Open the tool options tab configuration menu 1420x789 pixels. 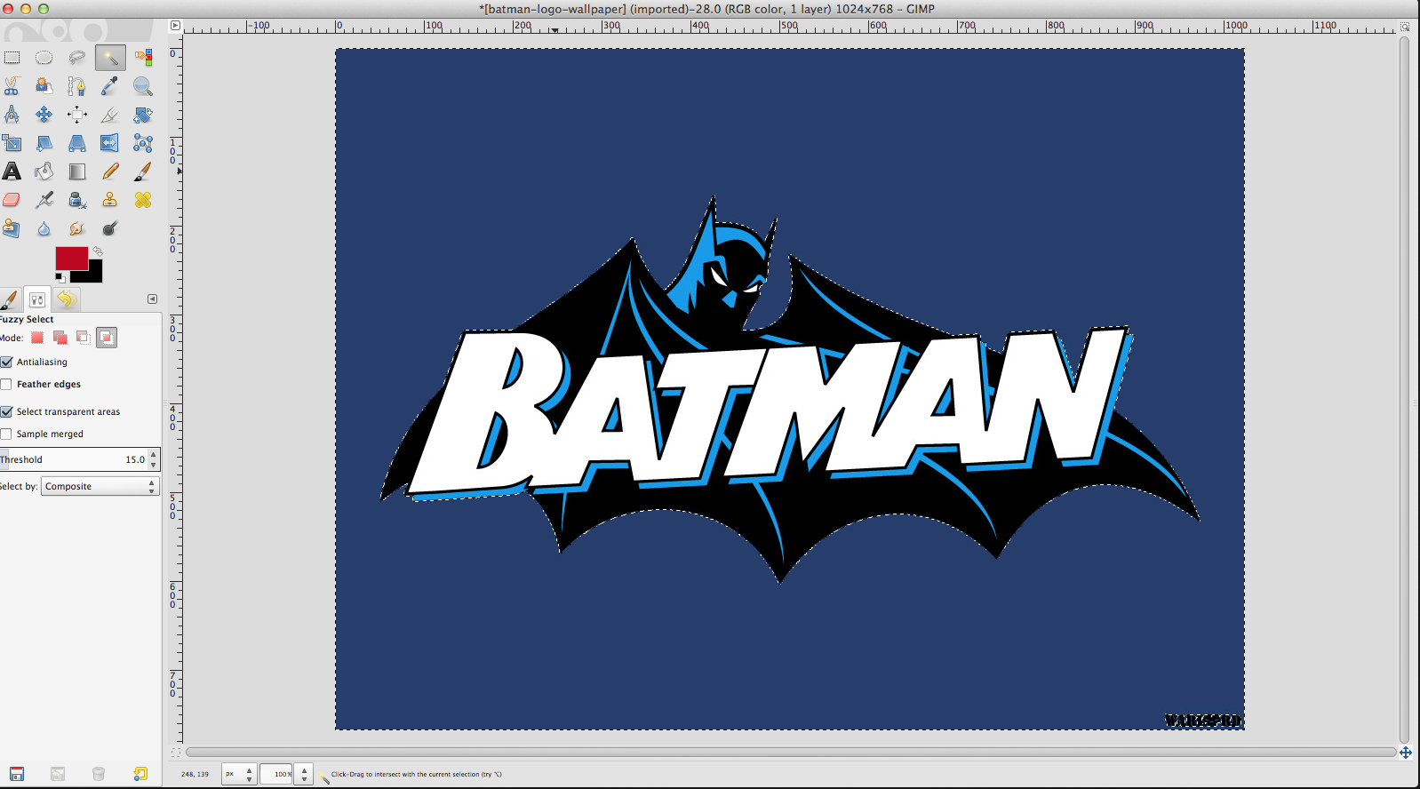(x=152, y=299)
